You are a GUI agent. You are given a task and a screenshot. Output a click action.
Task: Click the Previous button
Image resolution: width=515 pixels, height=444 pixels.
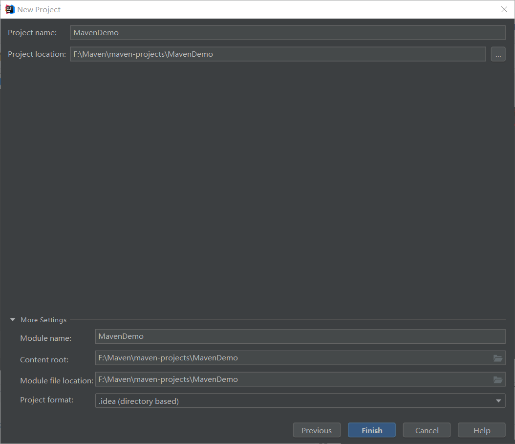click(x=317, y=430)
